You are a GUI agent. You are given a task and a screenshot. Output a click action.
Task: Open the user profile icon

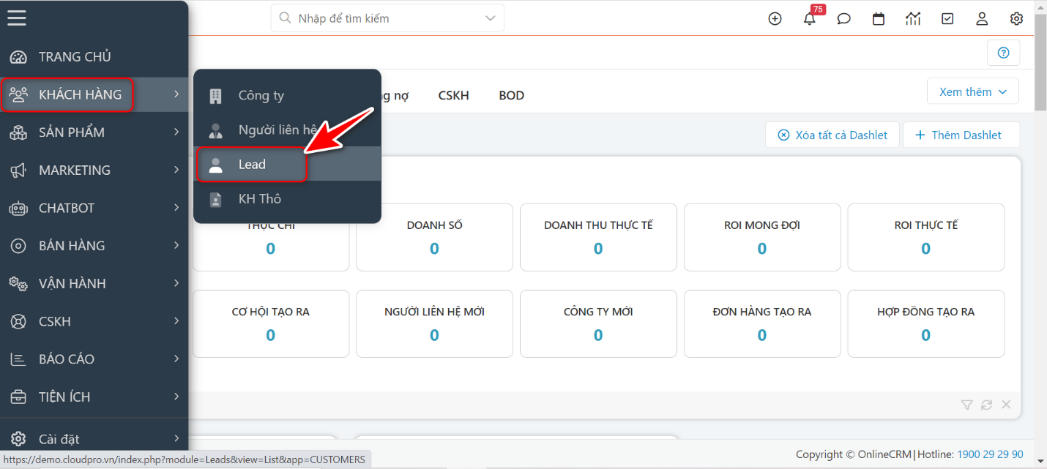tap(982, 18)
